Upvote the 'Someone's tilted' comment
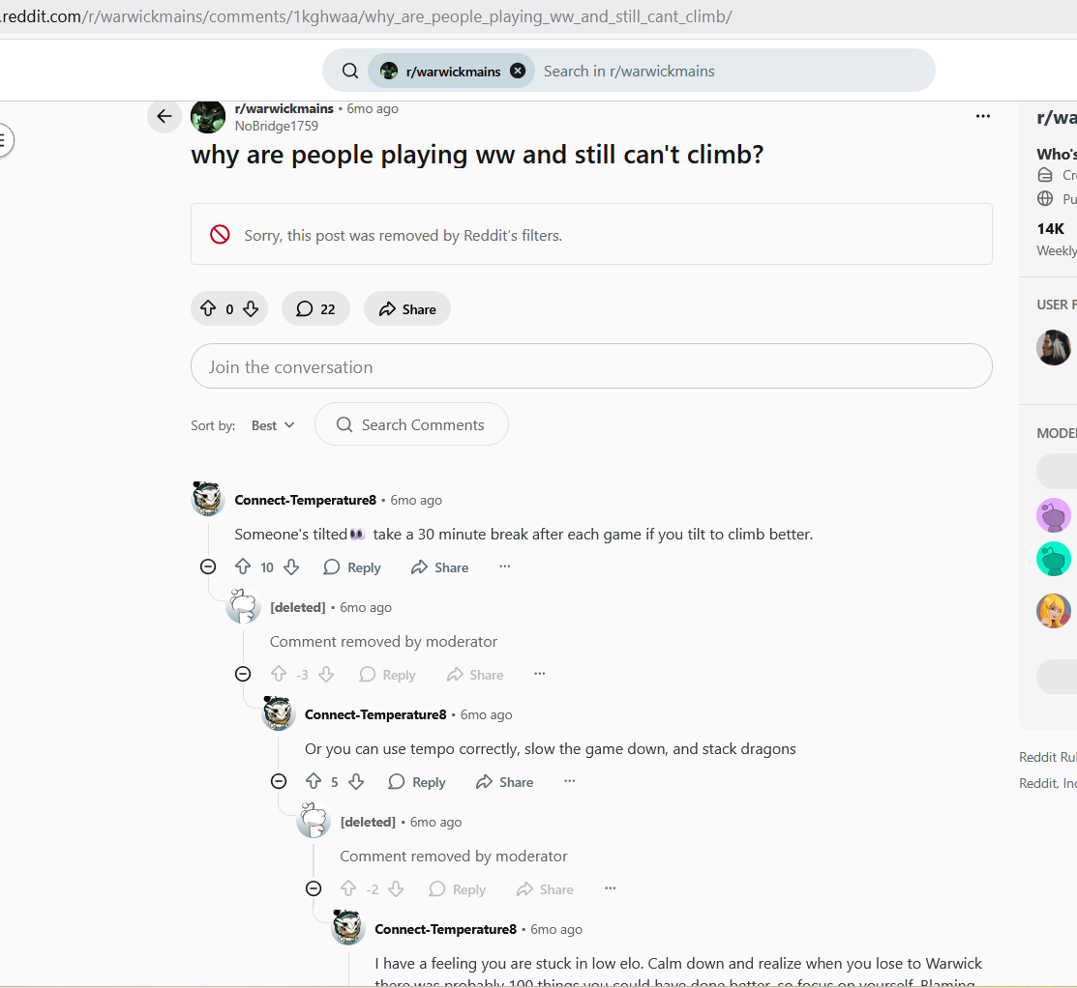The height and width of the screenshot is (988, 1077). click(x=243, y=567)
